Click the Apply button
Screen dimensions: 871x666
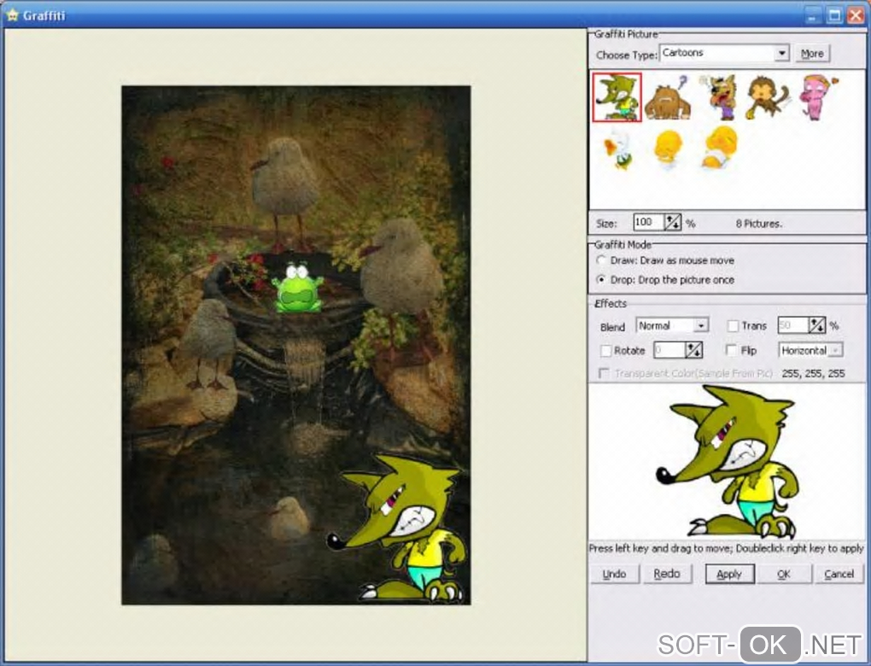click(729, 574)
